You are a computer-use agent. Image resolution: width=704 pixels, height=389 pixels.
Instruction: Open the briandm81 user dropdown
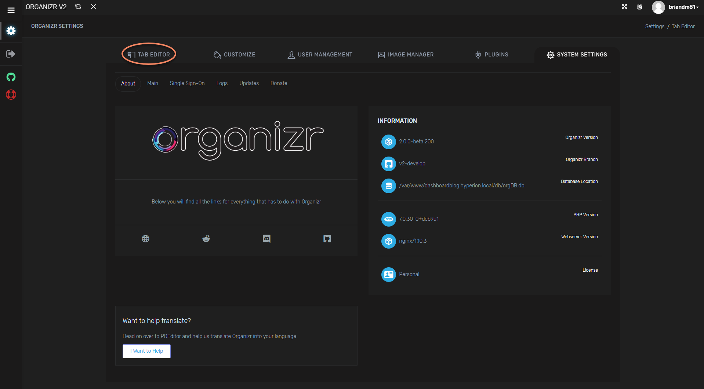click(x=683, y=7)
